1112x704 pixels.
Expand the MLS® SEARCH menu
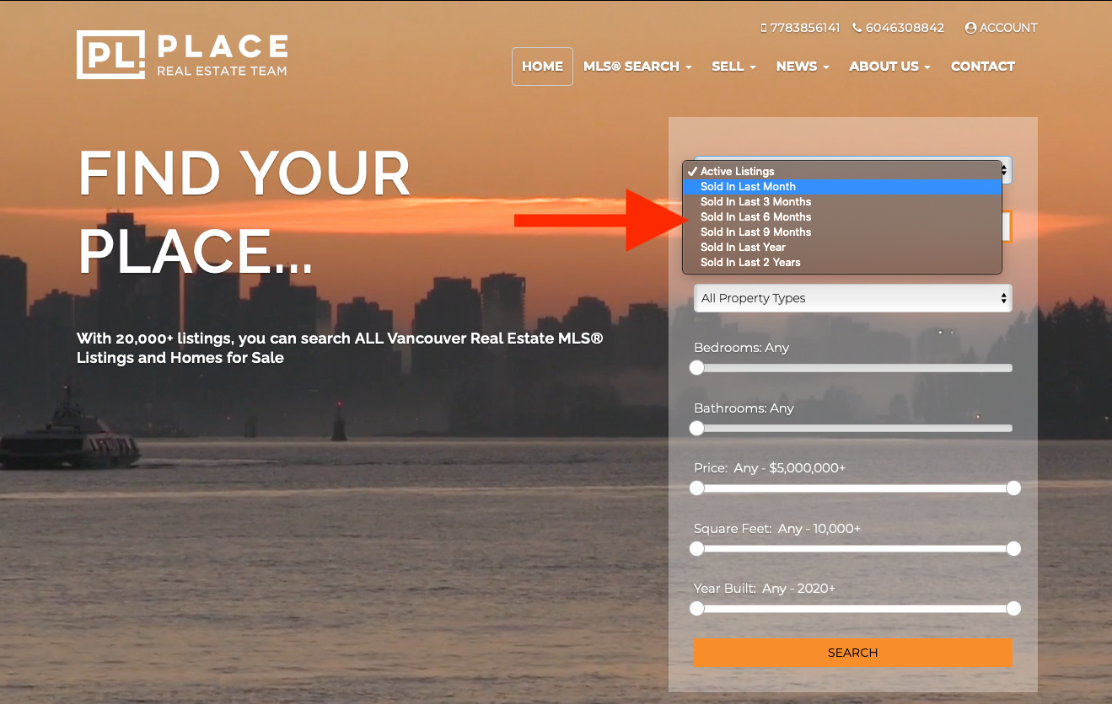tap(637, 67)
